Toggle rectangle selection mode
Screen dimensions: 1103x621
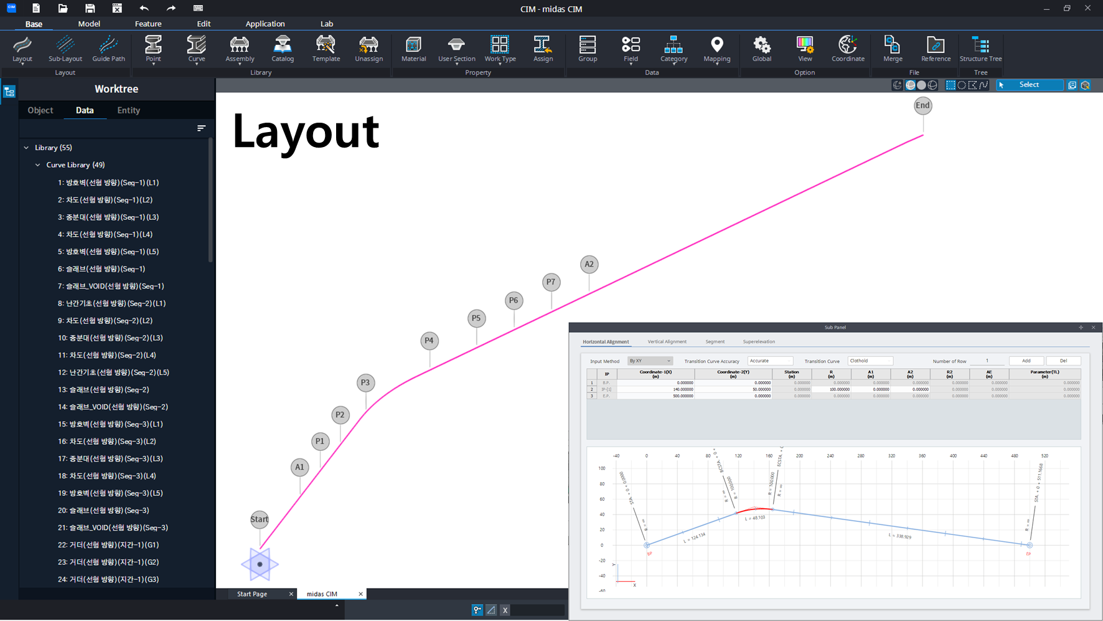[x=950, y=85]
